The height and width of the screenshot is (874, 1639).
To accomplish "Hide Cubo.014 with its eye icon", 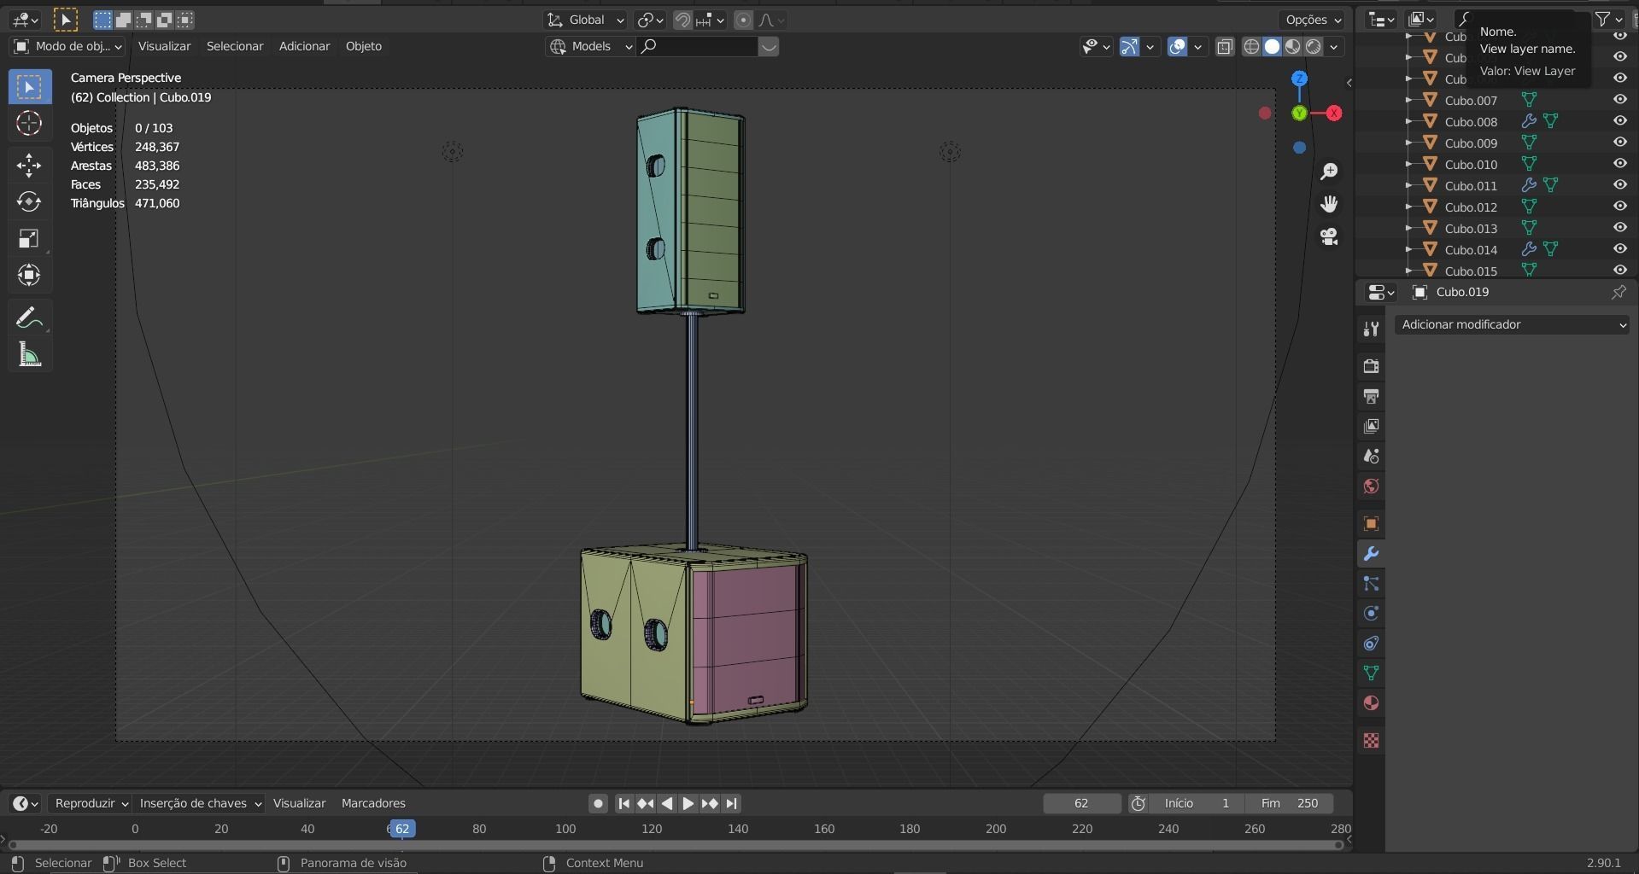I will (x=1619, y=249).
